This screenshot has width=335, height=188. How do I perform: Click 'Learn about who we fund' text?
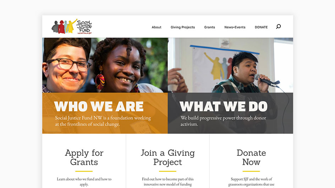pos(84,182)
